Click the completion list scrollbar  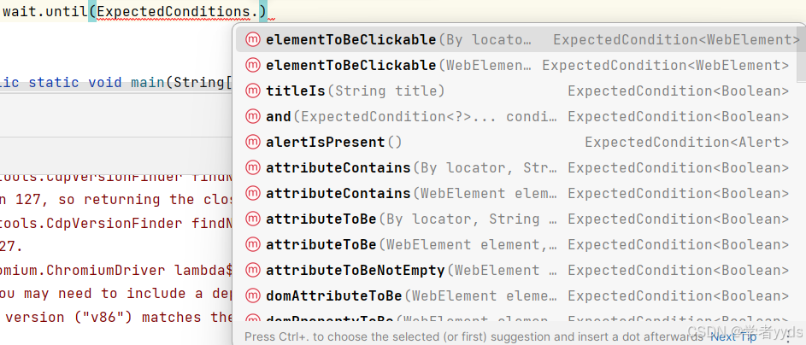point(802,54)
